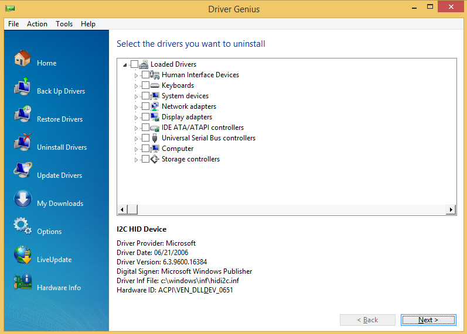Open the Help menu
This screenshot has width=467, height=334.
[x=88, y=24]
